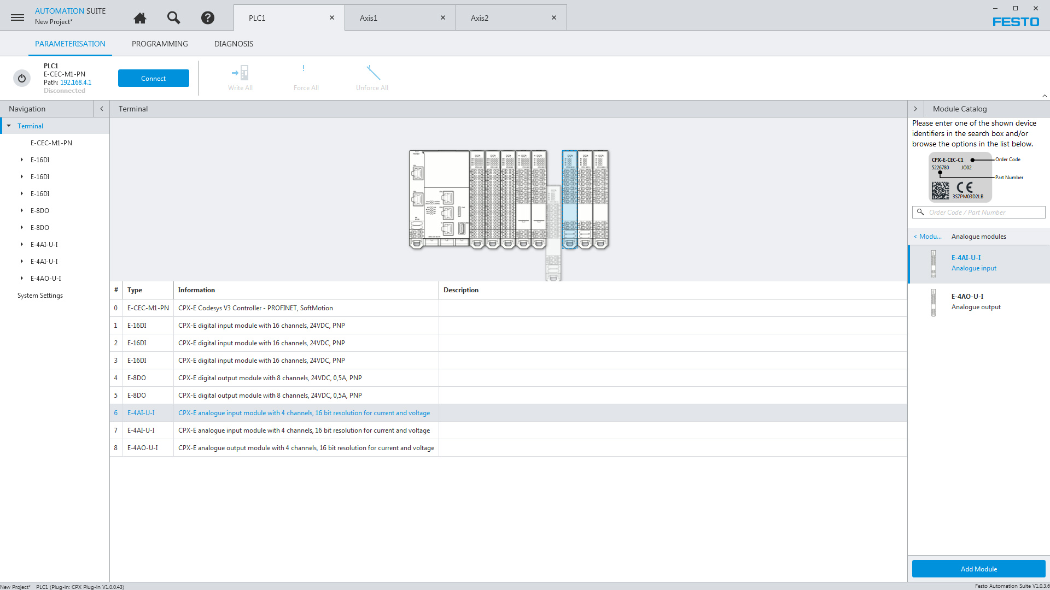Select the highlighted analogue module in terminal image
1050x590 pixels.
click(x=569, y=199)
